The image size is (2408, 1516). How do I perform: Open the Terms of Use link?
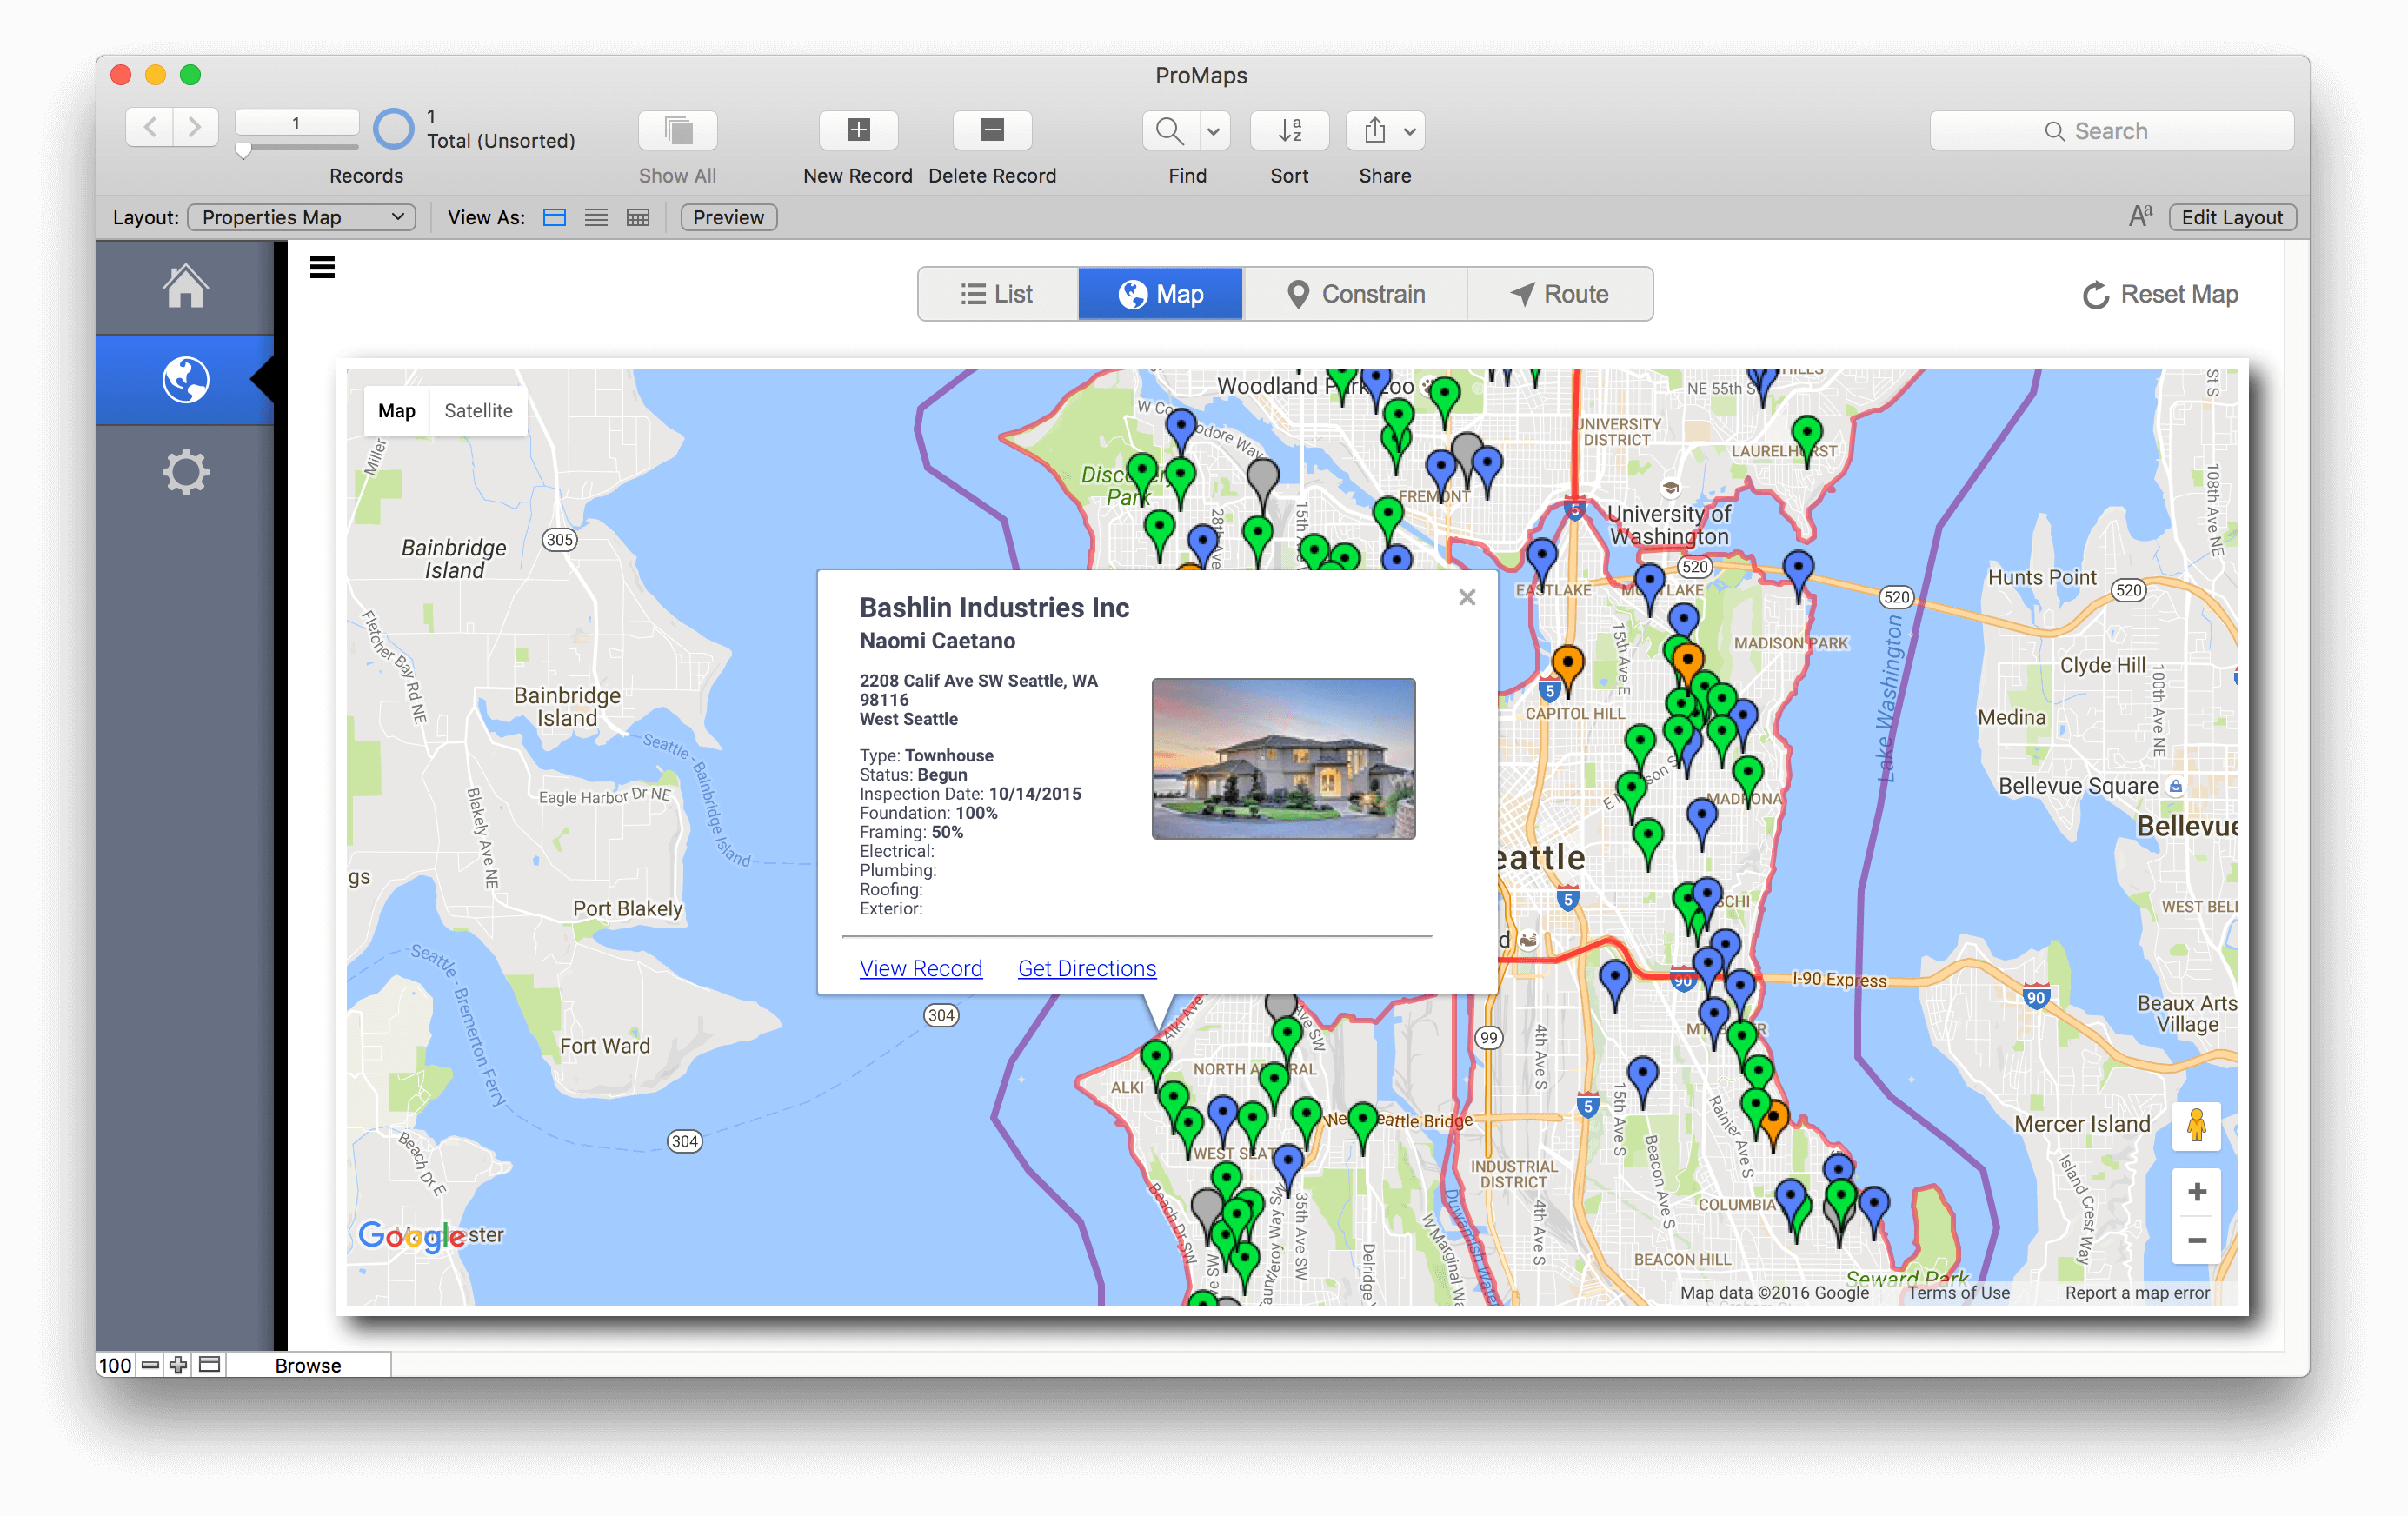point(1958,1293)
